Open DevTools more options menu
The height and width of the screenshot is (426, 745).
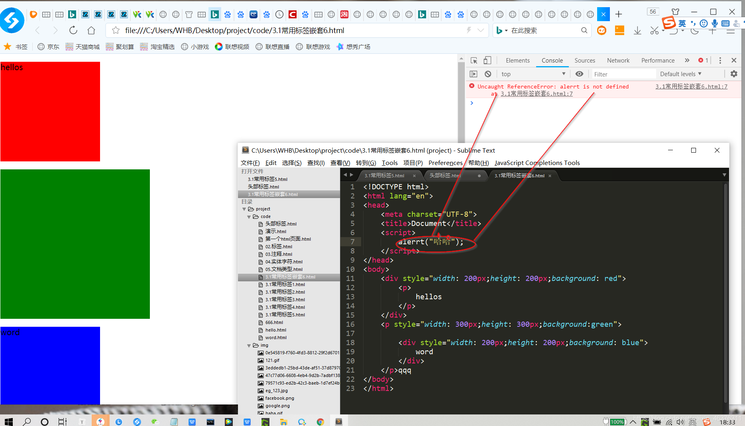click(720, 61)
